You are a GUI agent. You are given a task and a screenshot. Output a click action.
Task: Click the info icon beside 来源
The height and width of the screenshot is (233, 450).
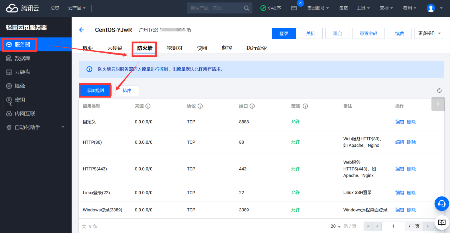[148, 106]
